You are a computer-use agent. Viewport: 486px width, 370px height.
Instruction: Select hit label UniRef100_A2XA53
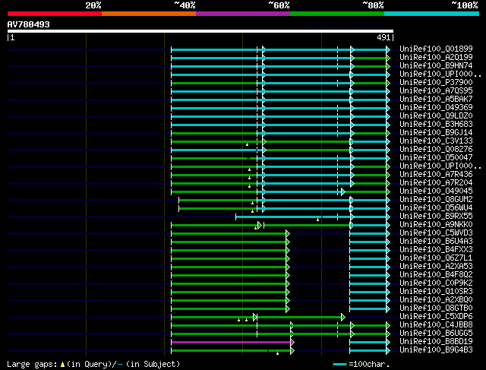pyautogui.click(x=436, y=267)
